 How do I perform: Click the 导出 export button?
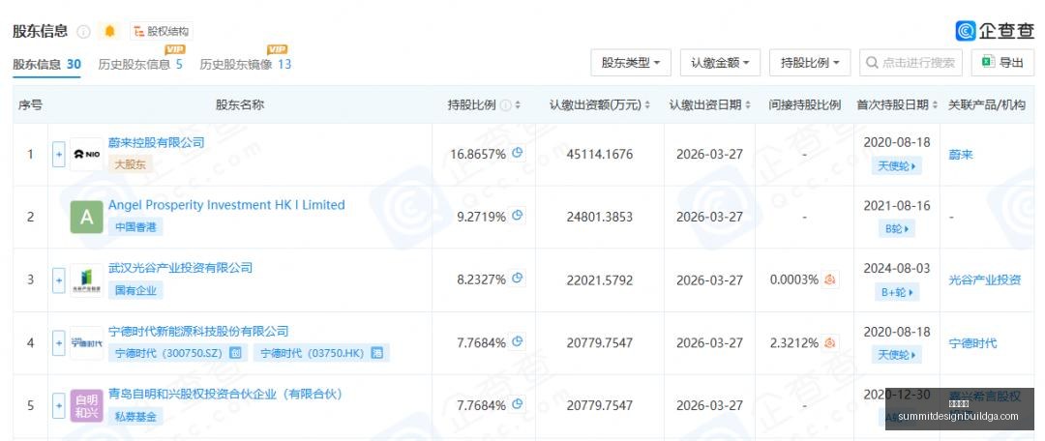click(1002, 63)
